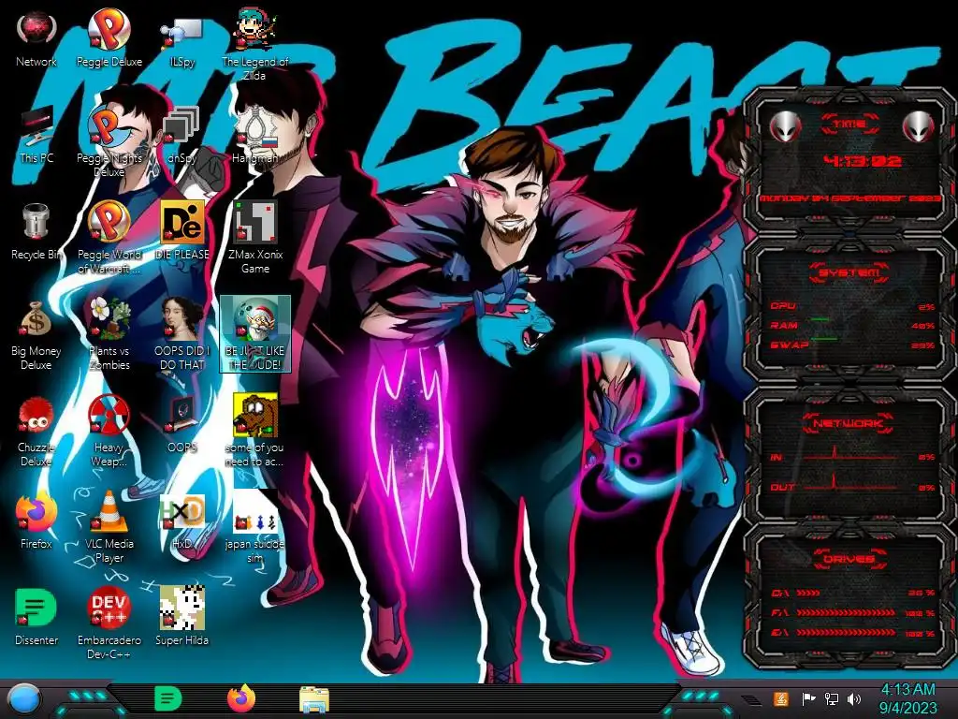
Task: Click OOPS DID I DO THAT icon
Action: (181, 334)
